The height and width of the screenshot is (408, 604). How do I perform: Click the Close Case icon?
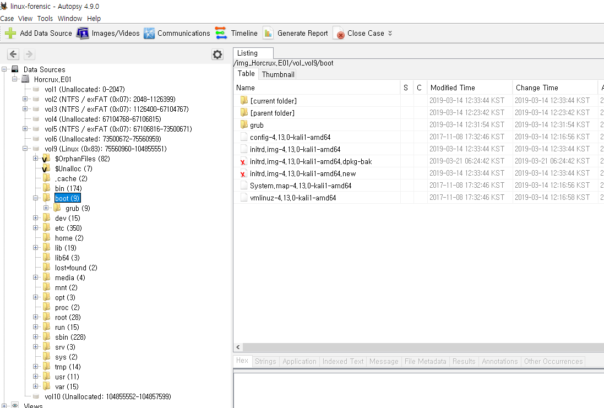(x=338, y=33)
